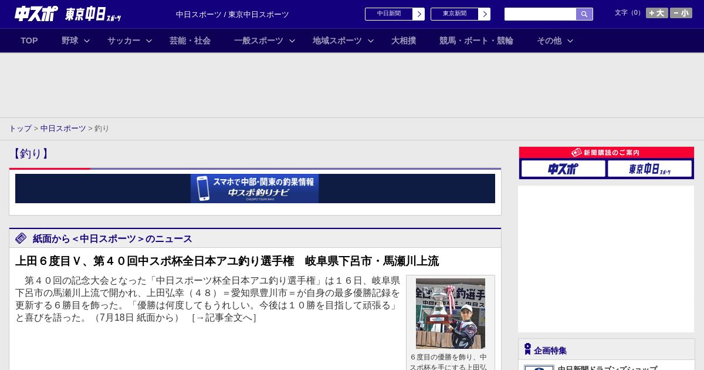This screenshot has height=370, width=704.
Task: Open the trophy winner photo thumbnail
Action: [451, 314]
